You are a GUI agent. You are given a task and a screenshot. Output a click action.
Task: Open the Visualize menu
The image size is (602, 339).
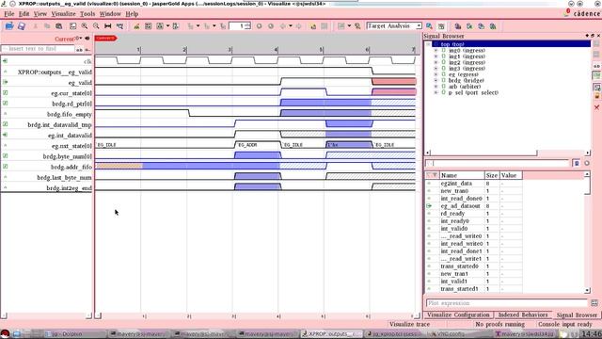[63, 14]
